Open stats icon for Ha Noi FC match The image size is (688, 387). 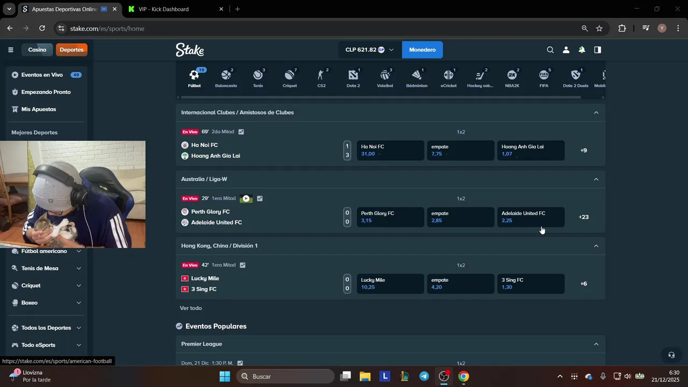click(241, 132)
